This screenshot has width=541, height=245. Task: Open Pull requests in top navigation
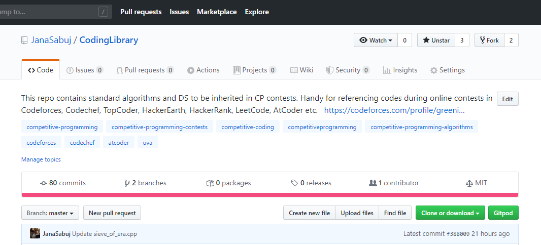pyautogui.click(x=141, y=12)
